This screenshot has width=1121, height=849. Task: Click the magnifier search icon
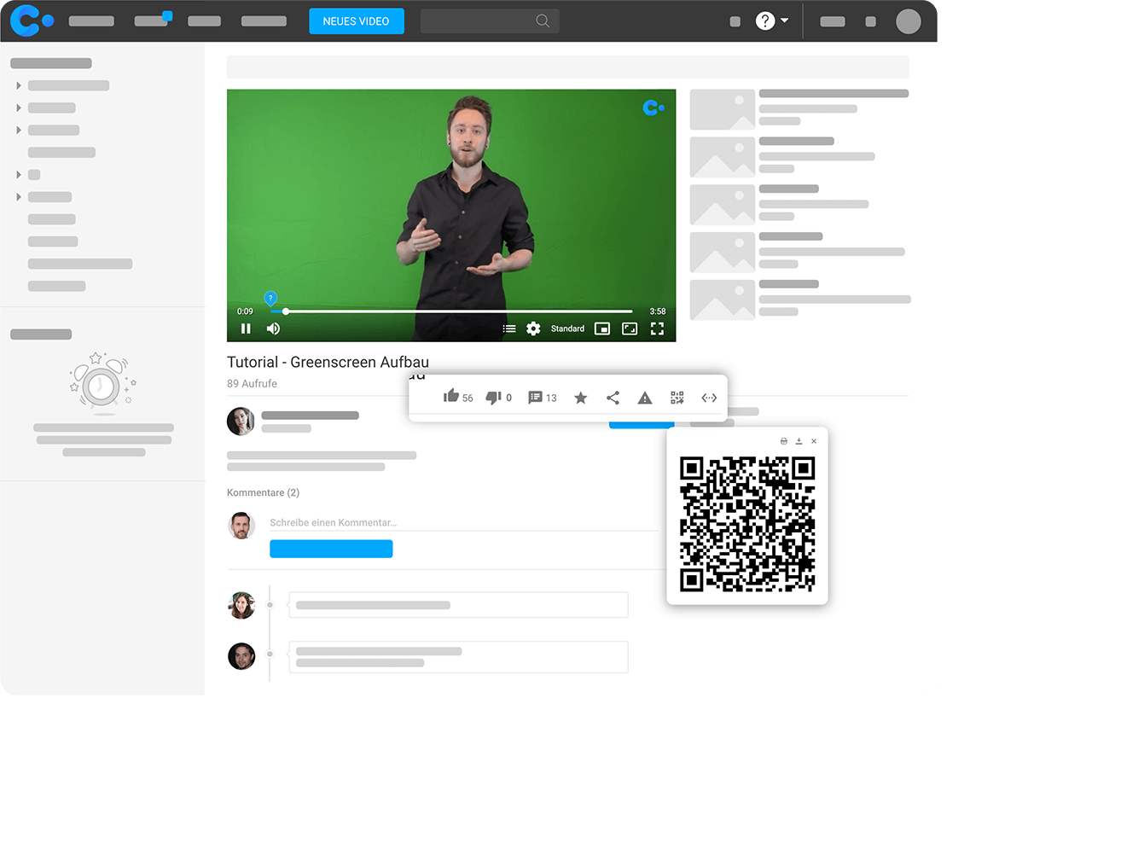tap(543, 21)
